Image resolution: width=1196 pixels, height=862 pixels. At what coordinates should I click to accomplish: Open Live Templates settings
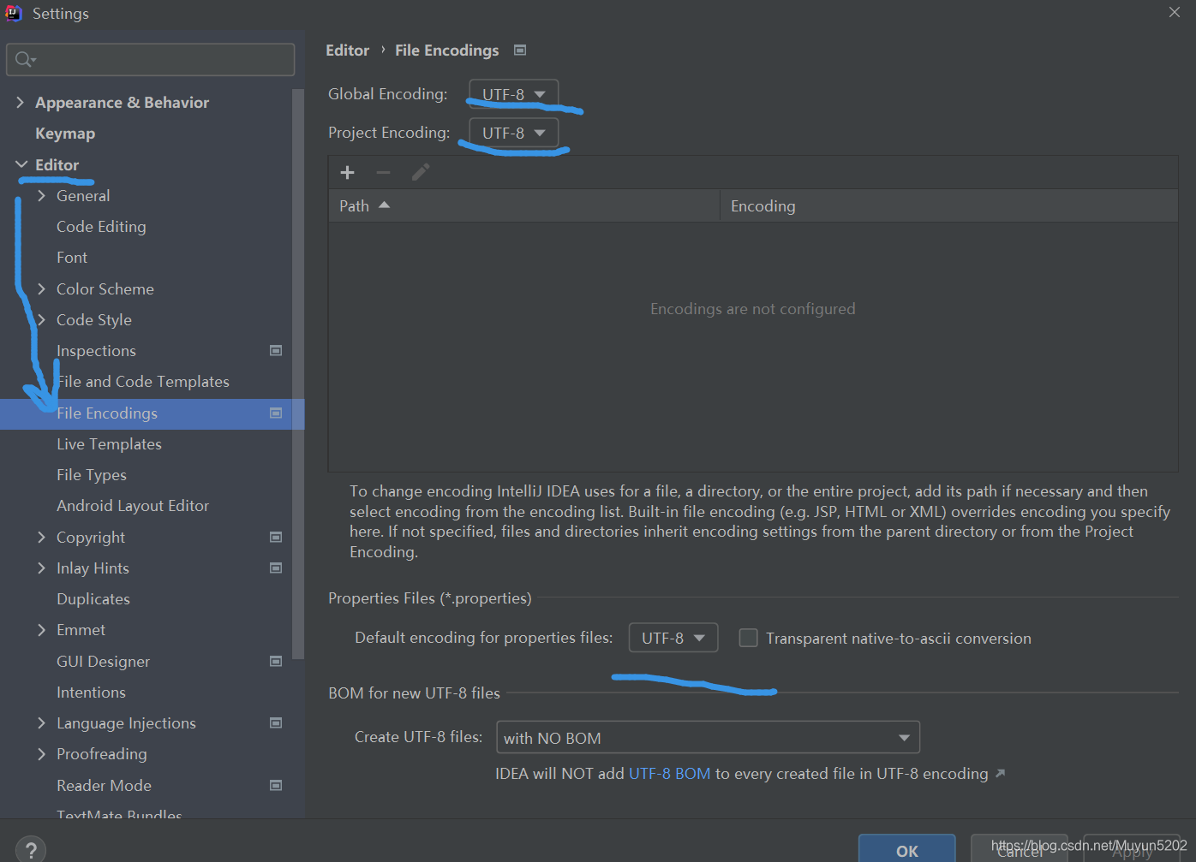pos(109,443)
